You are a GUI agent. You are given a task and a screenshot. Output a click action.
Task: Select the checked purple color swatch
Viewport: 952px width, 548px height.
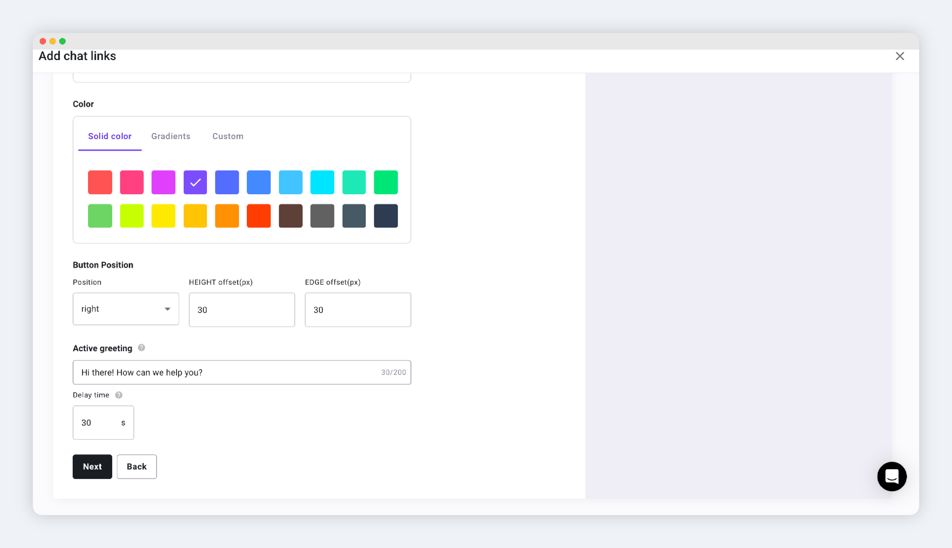(x=195, y=183)
